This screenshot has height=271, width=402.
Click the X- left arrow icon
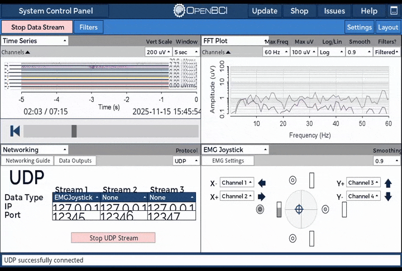click(x=262, y=183)
